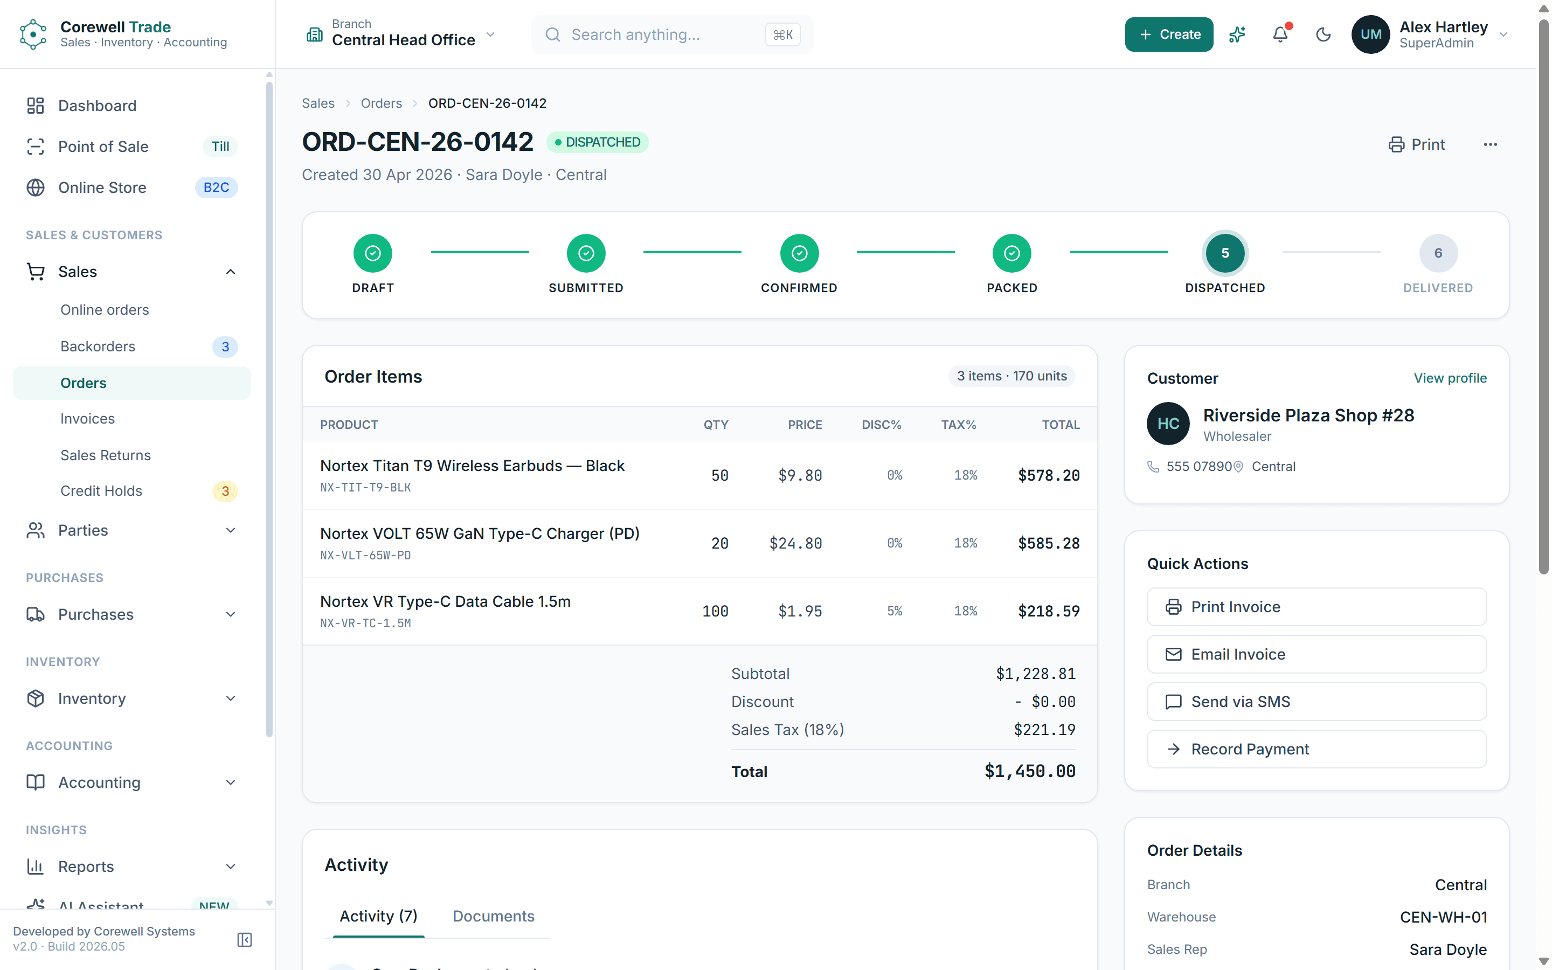Go to Orders breadcrumb link
Screen dimensions: 1552x970
(381, 103)
